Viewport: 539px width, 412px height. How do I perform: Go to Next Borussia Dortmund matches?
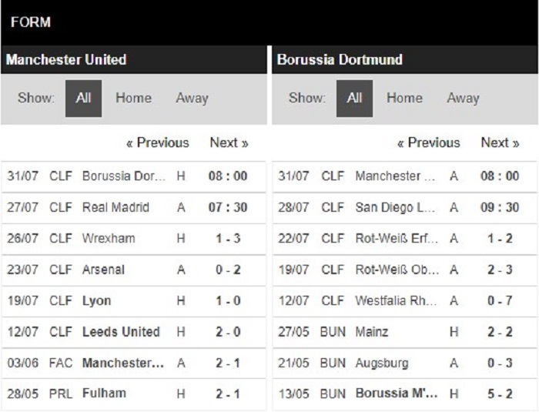coord(500,142)
